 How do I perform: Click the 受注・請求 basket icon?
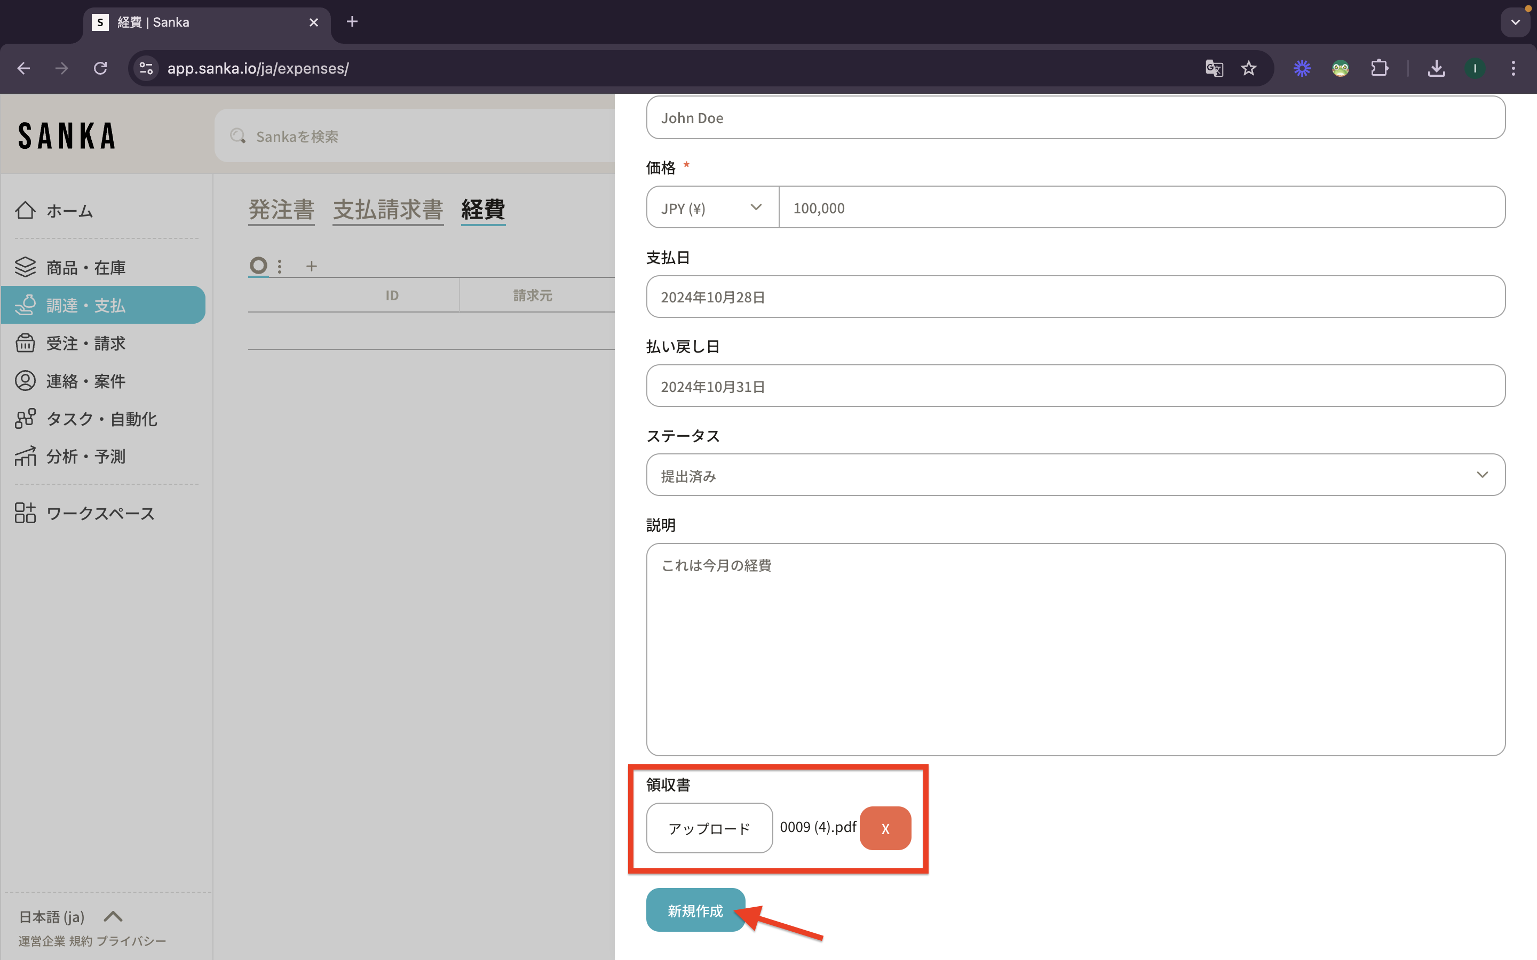(x=26, y=343)
